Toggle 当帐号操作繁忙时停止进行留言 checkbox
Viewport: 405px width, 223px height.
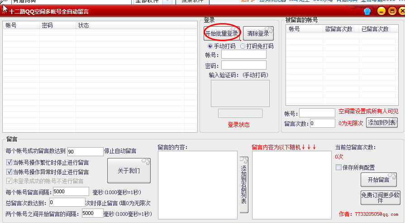(47, 163)
